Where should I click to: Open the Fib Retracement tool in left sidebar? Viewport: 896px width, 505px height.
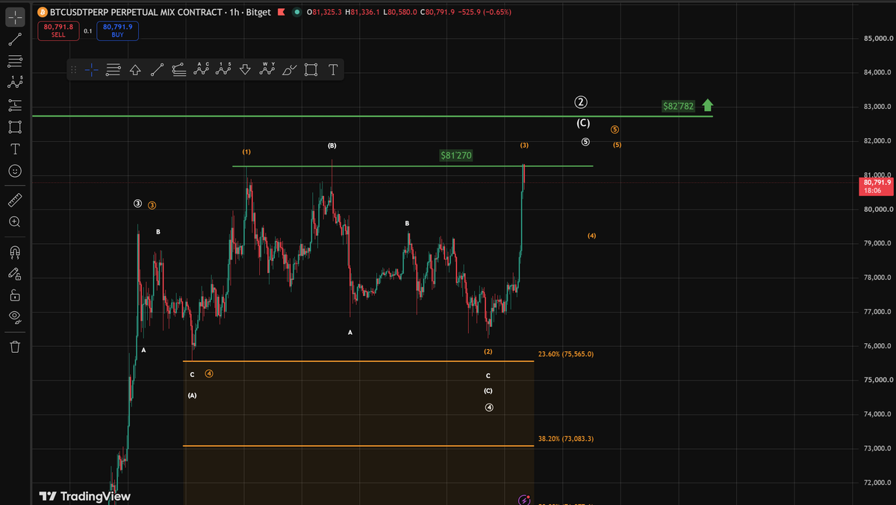point(14,60)
